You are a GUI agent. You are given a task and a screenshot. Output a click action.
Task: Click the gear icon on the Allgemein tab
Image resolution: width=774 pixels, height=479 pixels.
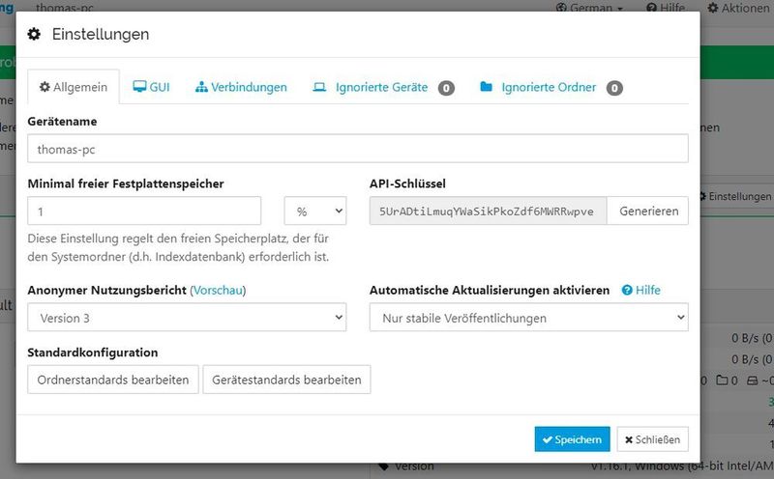[x=45, y=87]
